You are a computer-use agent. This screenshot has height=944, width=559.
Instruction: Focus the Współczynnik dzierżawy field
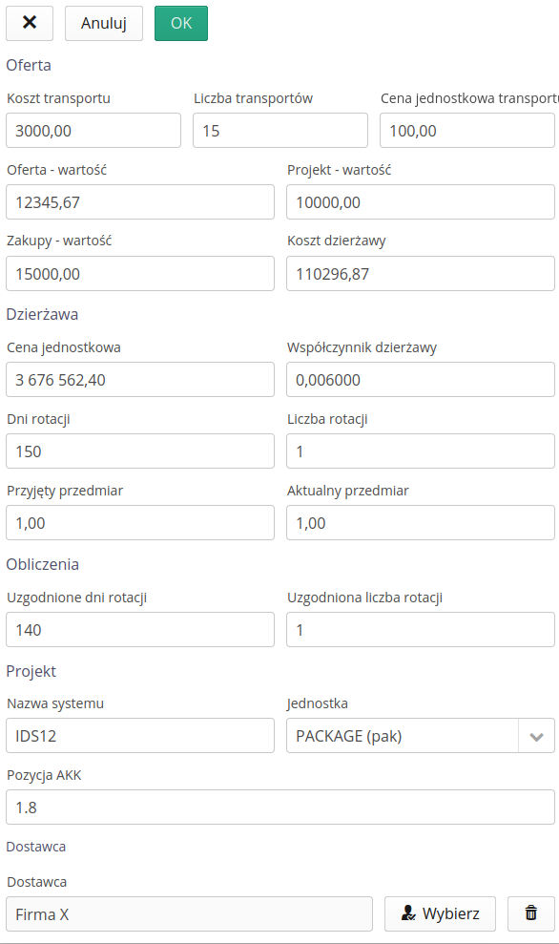(420, 380)
